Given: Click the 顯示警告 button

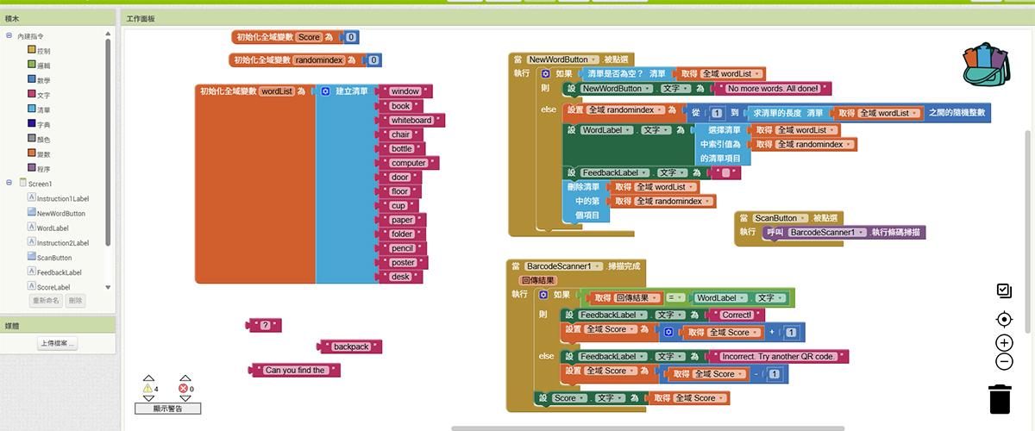Looking at the screenshot, I should [x=167, y=408].
